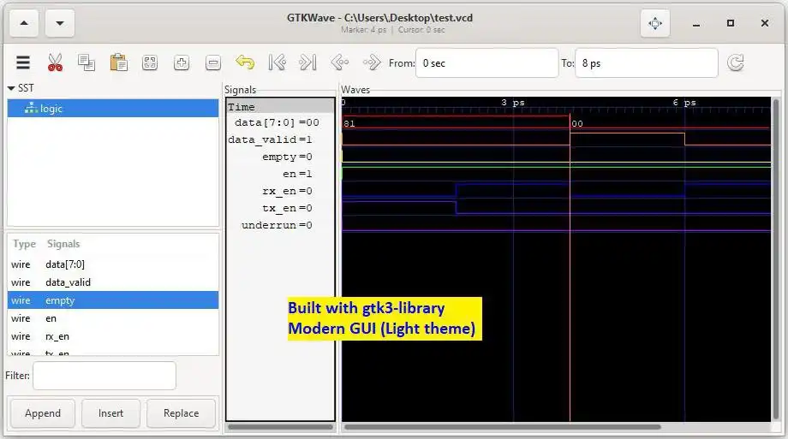Collapse the SST panel
Viewport: 788px width, 439px height.
pos(11,88)
